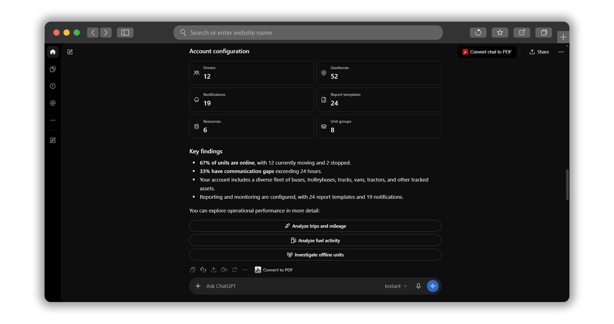This screenshot has height=324, width=614.
Task: Open the chat options ellipsis at top right
Action: [x=561, y=52]
